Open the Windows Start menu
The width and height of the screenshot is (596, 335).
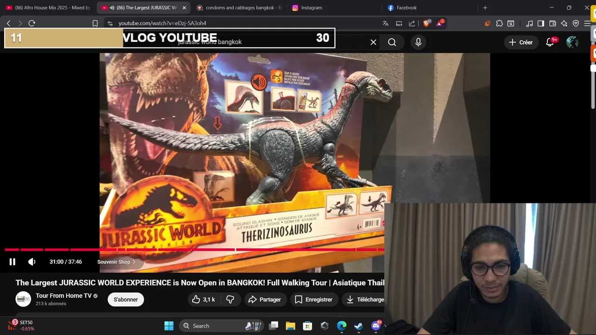pyautogui.click(x=169, y=326)
